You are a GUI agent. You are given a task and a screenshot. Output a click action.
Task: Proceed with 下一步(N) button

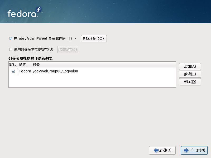pos(194,150)
